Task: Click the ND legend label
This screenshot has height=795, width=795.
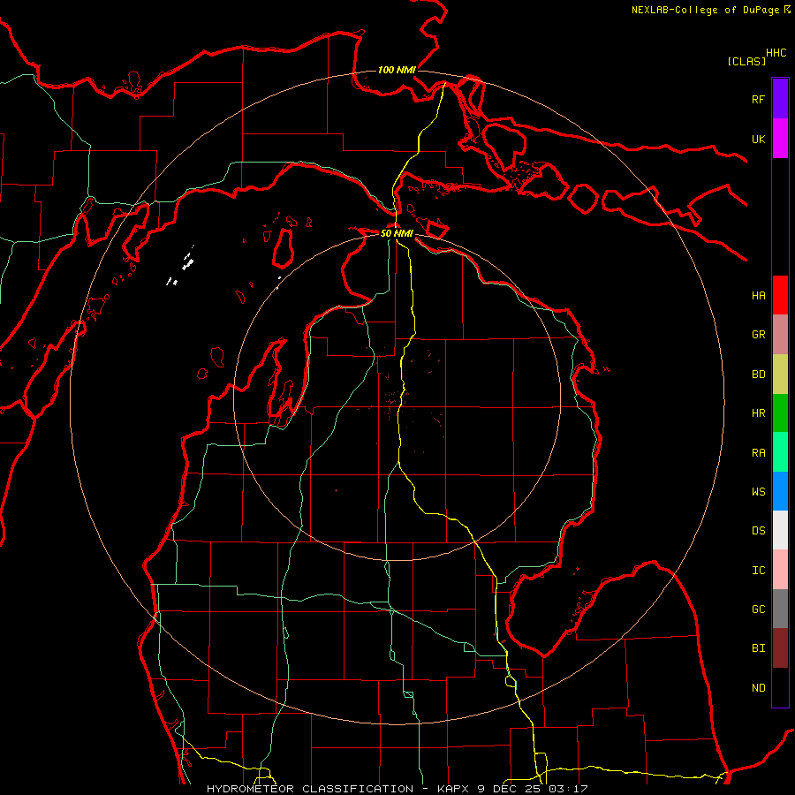Action: click(x=758, y=688)
